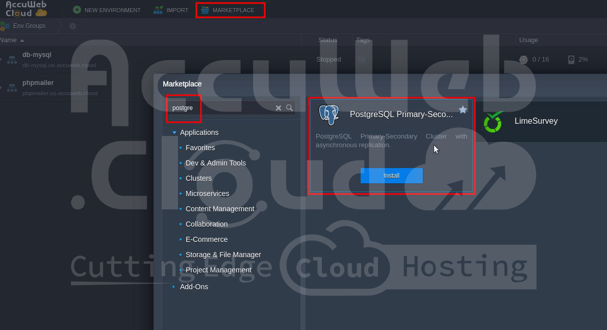Select Collaboration category
Screen dimensions: 607x330
(x=207, y=224)
